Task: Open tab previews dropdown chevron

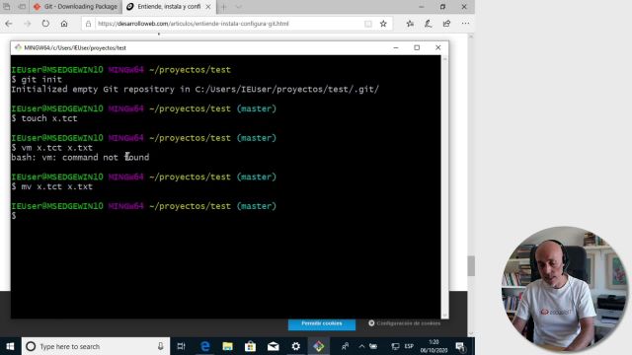Action: pyautogui.click(x=238, y=7)
